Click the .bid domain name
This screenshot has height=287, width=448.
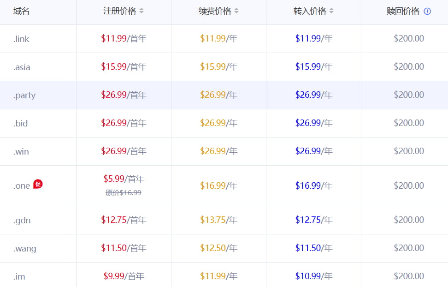point(20,124)
